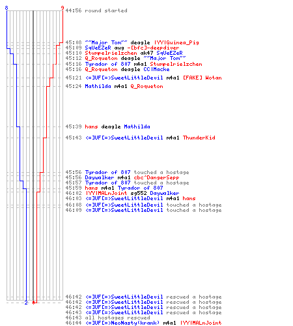The width and height of the screenshot is (293, 326).
Task: Click the blue team count 8 label
Action: pos(7,8)
